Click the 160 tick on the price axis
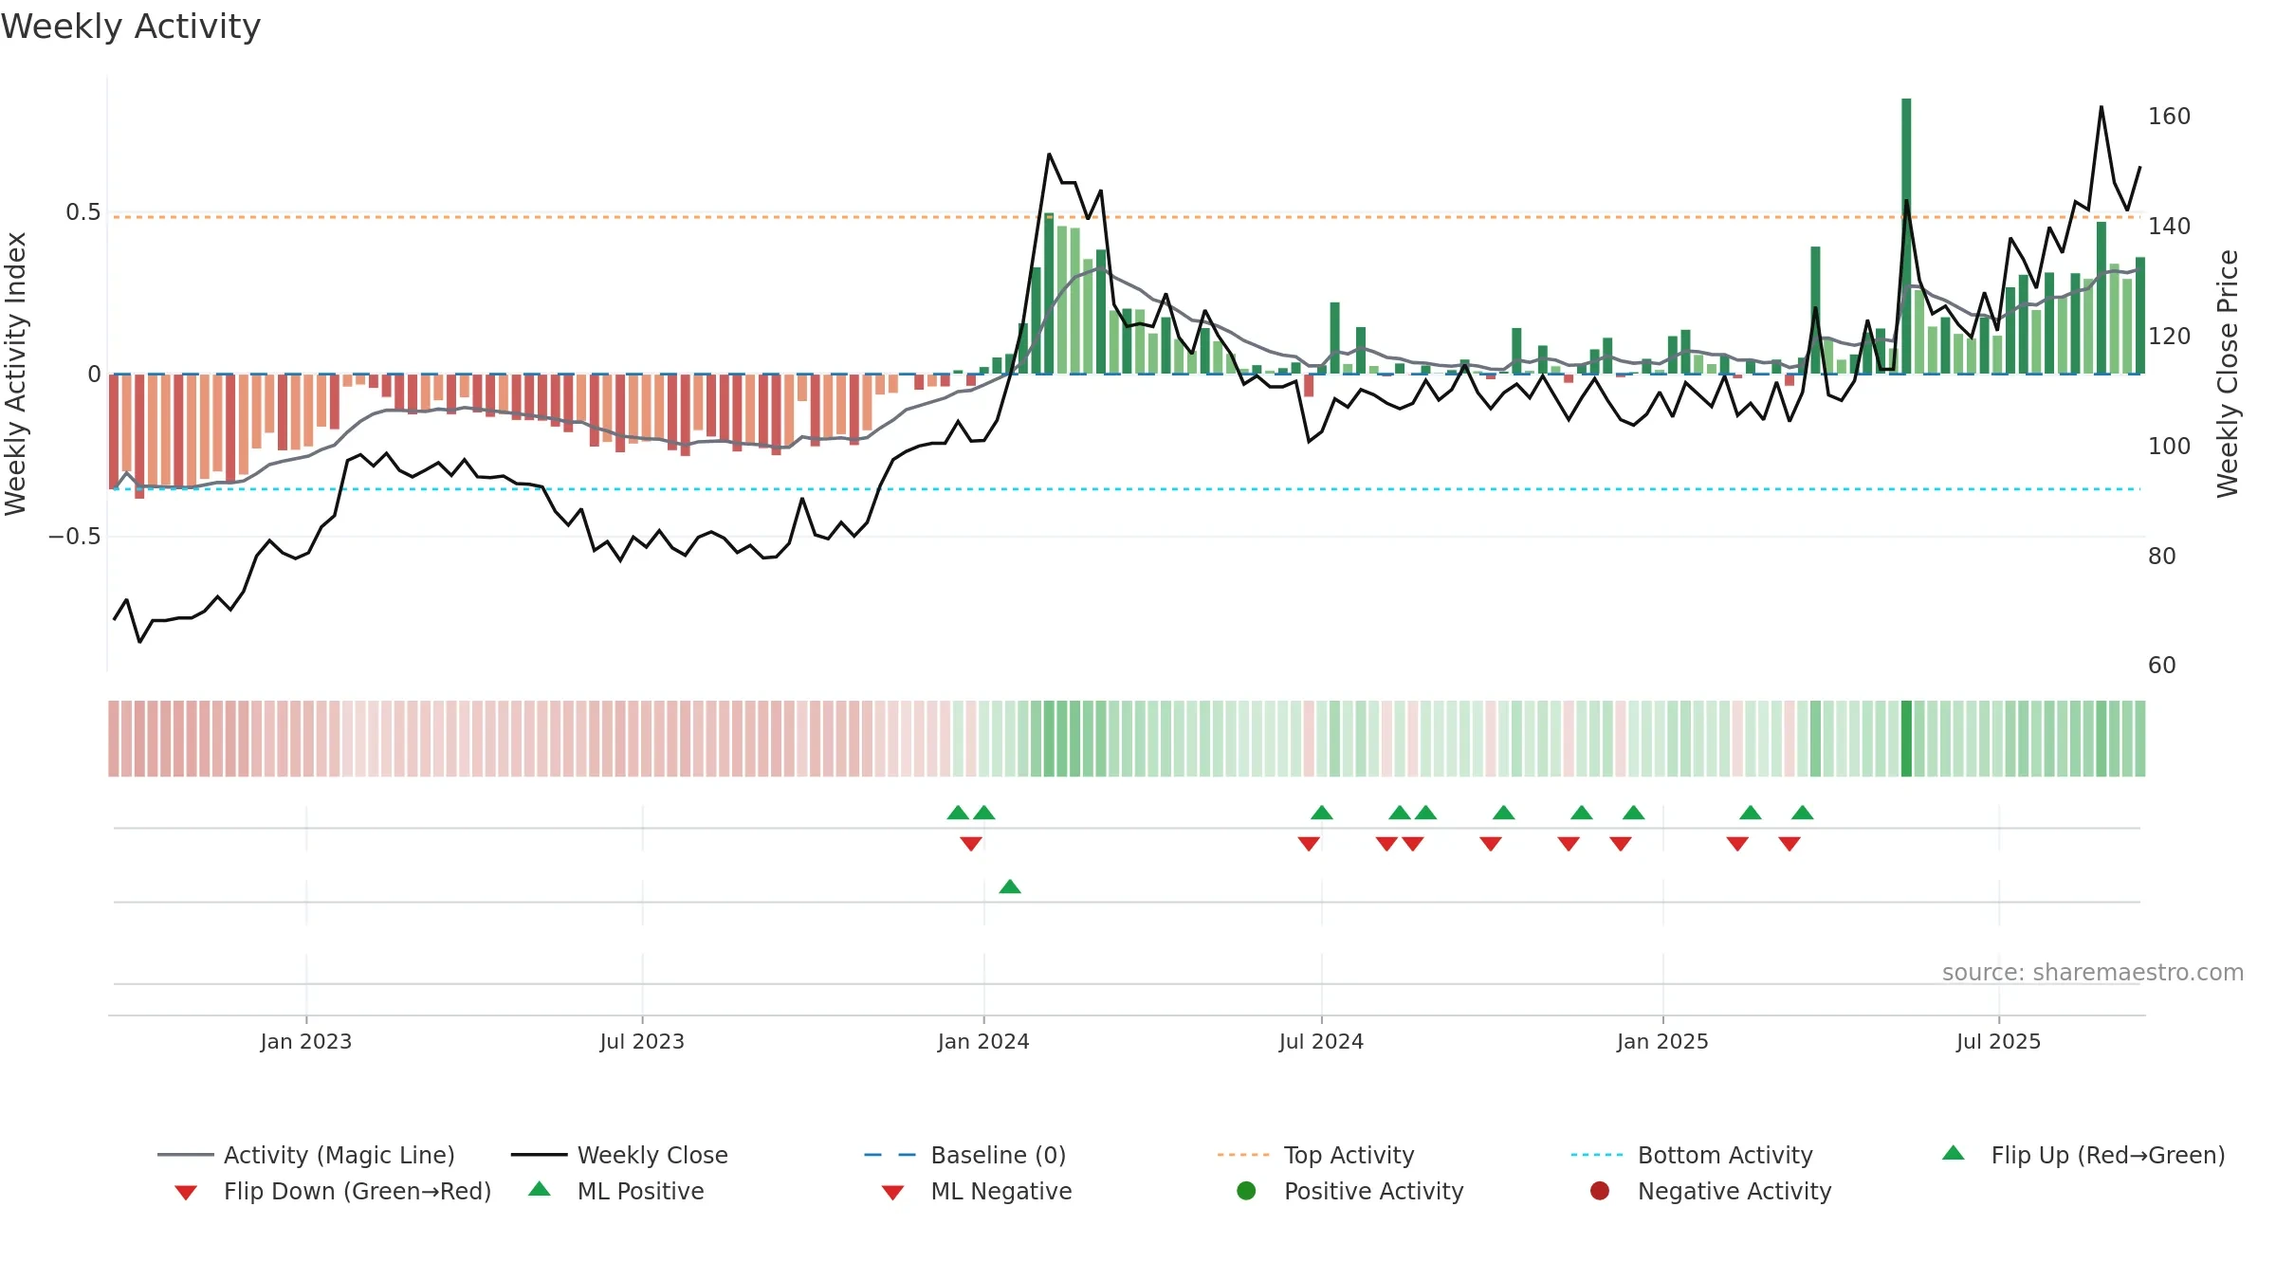Screen dimensions: 2276x1280 2170,117
